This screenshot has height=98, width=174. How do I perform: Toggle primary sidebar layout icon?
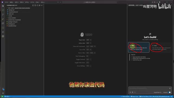[x=155, y=2]
